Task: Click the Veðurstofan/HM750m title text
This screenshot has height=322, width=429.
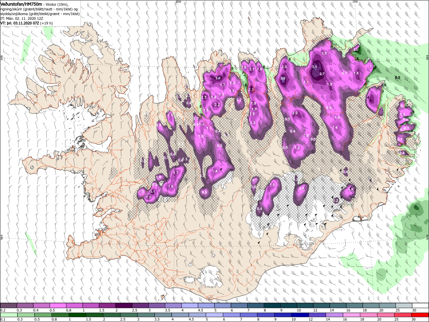Action: coord(21,4)
